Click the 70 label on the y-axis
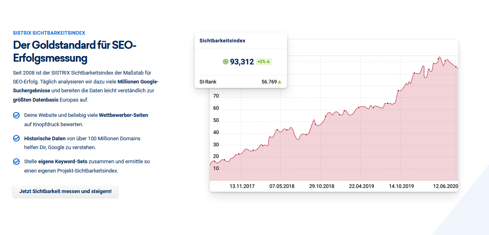This screenshot has width=489, height=235. point(216,96)
